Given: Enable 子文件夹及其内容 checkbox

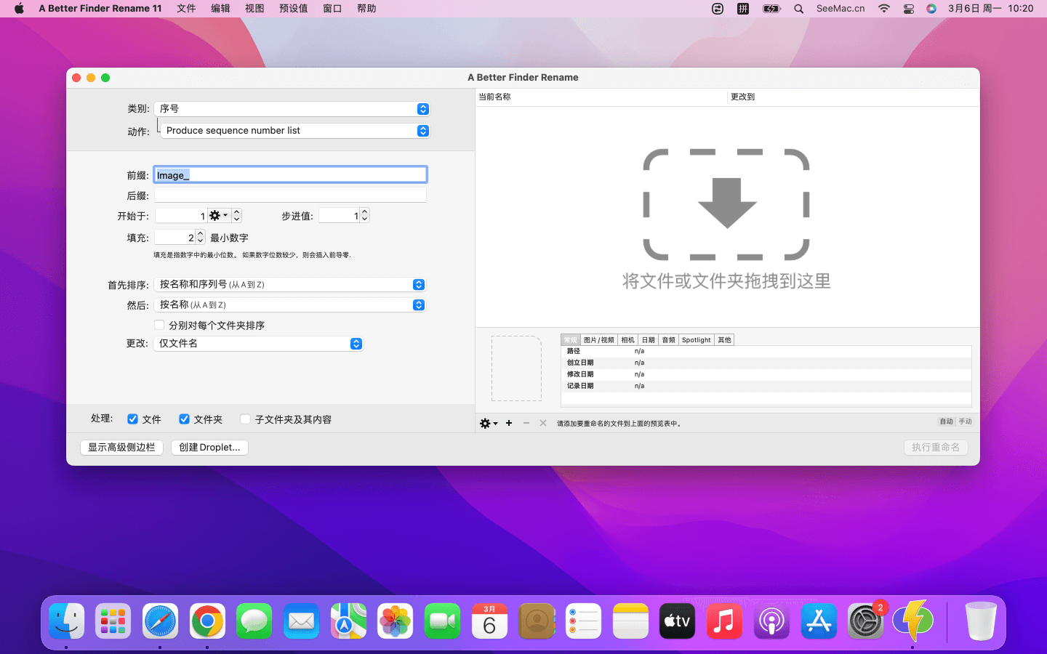Looking at the screenshot, I should coord(246,419).
